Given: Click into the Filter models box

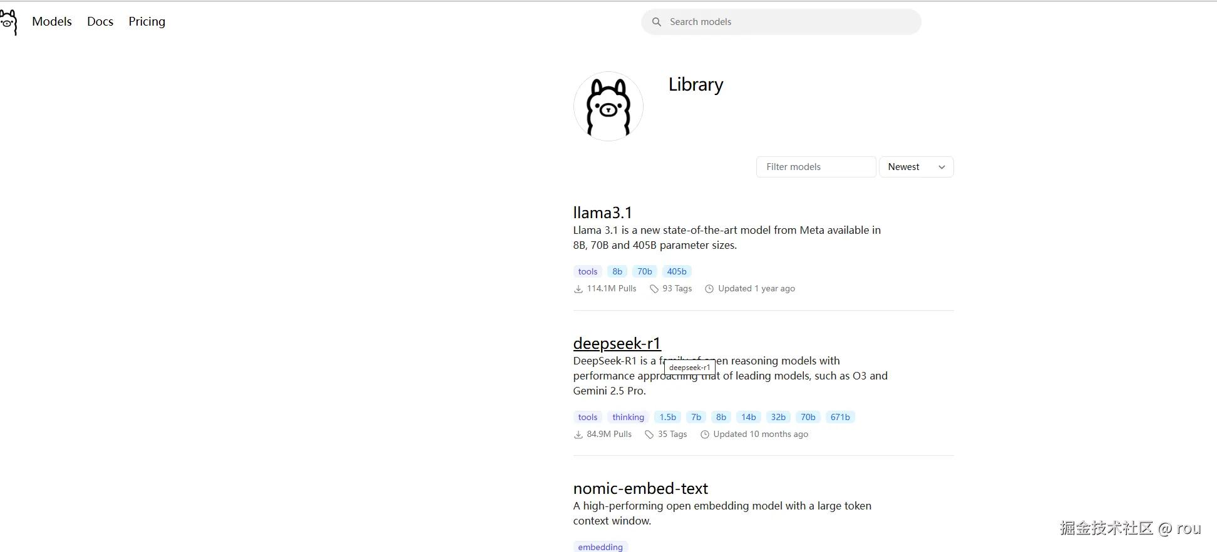Looking at the screenshot, I should [x=816, y=167].
